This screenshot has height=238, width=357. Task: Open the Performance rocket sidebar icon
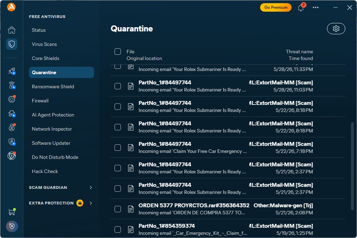pyautogui.click(x=12, y=71)
